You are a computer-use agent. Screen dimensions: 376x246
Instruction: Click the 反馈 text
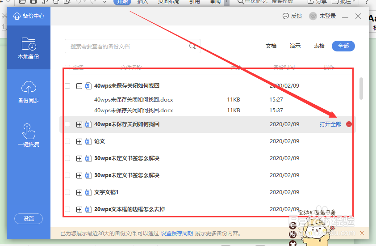pos(297,16)
